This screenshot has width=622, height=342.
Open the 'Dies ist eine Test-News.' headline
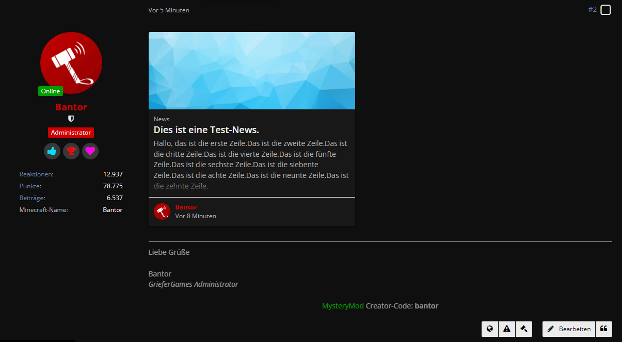tap(206, 130)
